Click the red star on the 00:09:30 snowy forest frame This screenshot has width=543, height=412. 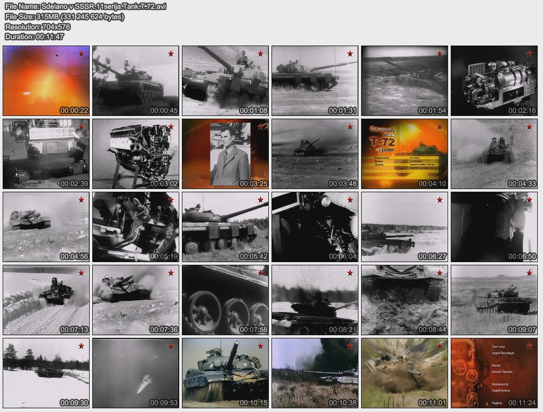81,346
